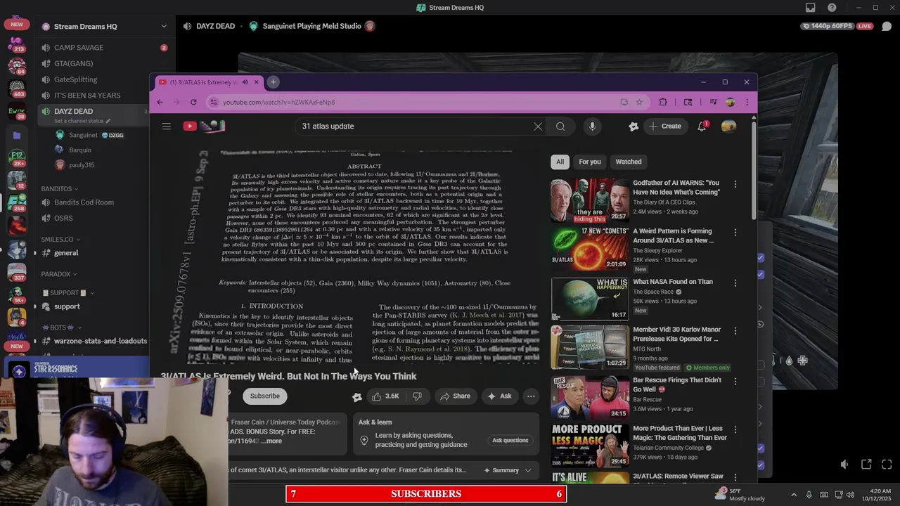Open the Discord help icon
The height and width of the screenshot is (506, 900).
[x=832, y=8]
